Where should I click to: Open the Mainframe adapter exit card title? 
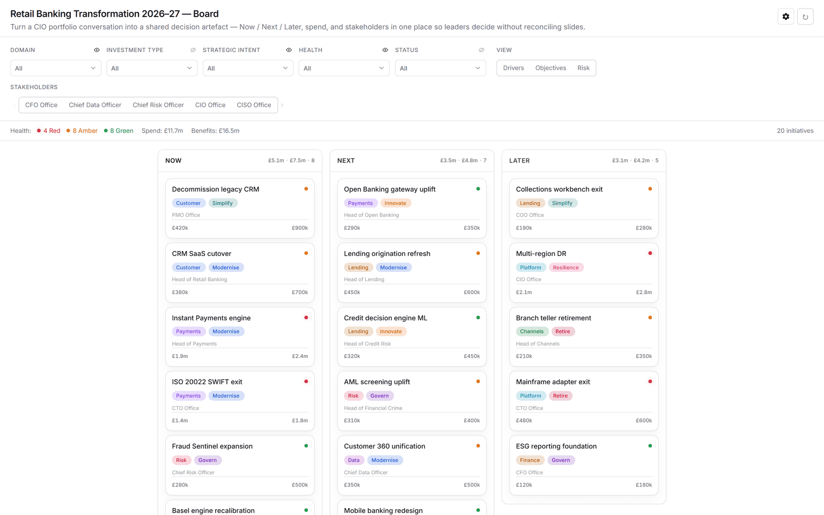tap(553, 382)
